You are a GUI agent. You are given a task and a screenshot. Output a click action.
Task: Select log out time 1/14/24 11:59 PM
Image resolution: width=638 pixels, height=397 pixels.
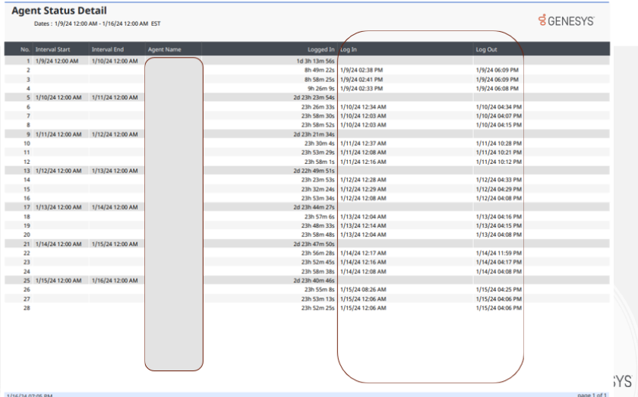tap(499, 253)
